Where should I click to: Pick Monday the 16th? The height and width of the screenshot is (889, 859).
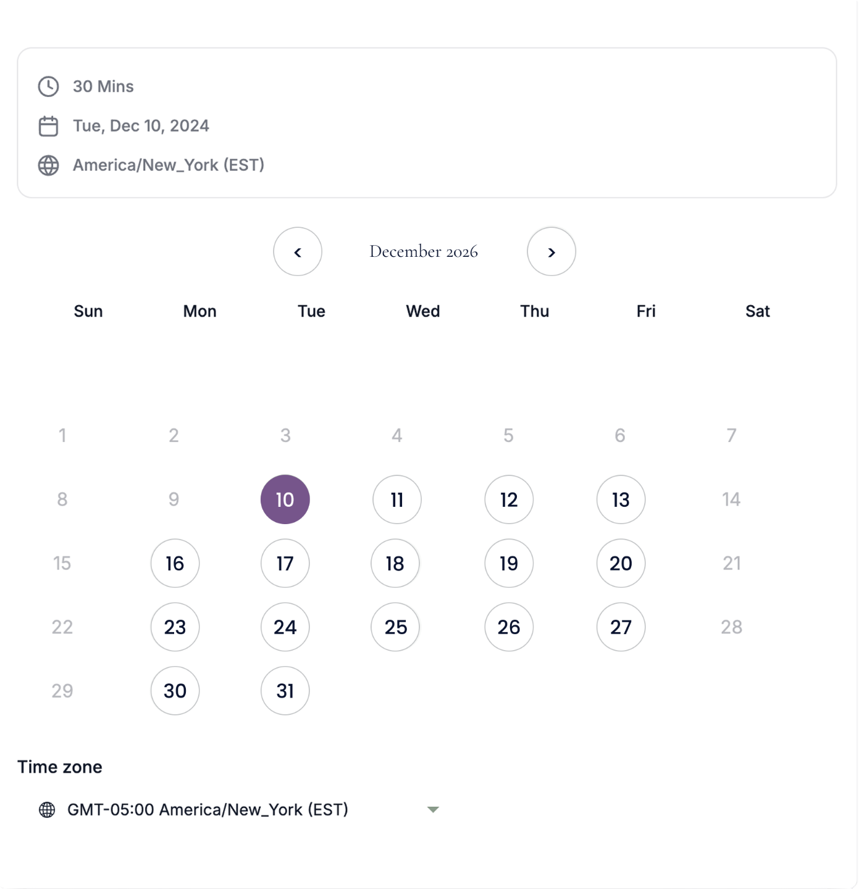pyautogui.click(x=175, y=563)
